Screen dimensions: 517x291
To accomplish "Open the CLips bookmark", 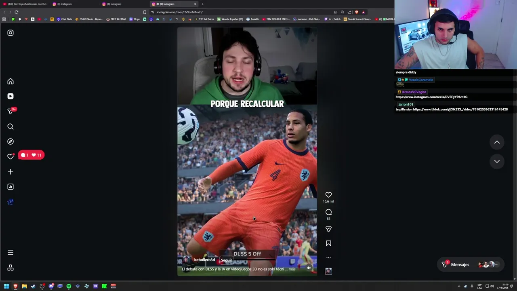I will point(135,19).
